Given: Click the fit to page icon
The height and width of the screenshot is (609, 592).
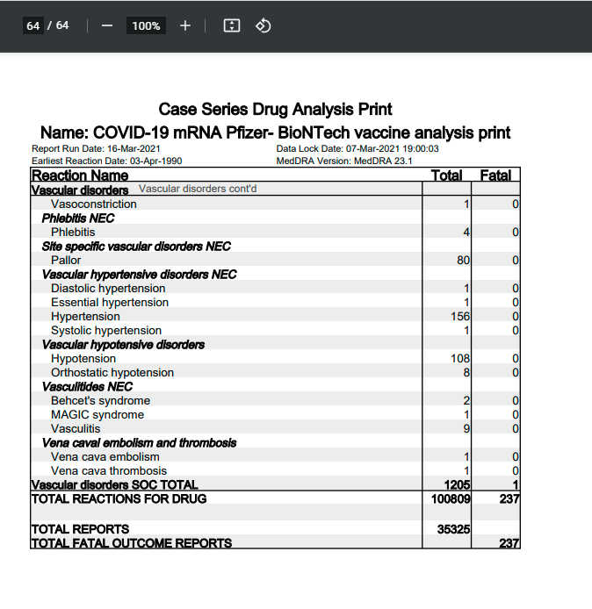Looking at the screenshot, I should 232,26.
